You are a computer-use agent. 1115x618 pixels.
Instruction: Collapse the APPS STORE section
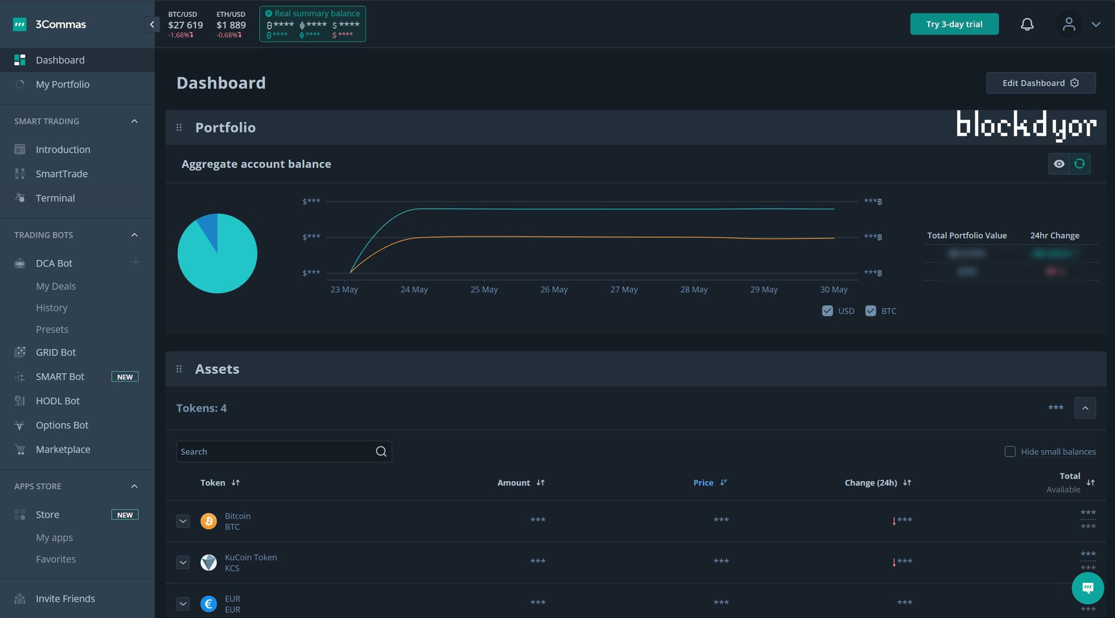134,486
